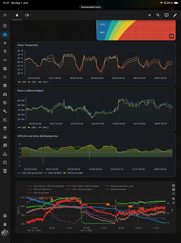Viewport: 181px width, 243px height.
Task: Hide Plant Sensor 1EF3 Conductivity trace
Action: pyautogui.click(x=46, y=186)
